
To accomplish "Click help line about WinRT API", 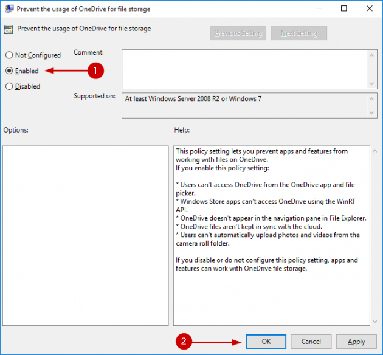I will (266, 205).
